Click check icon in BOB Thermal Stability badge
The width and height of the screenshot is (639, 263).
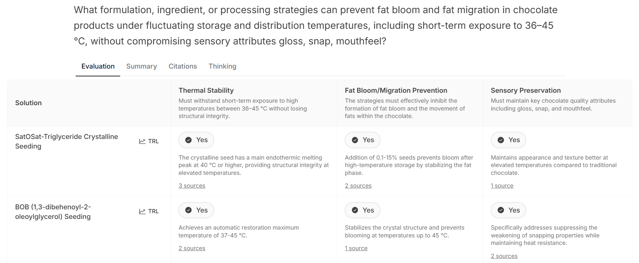(188, 210)
